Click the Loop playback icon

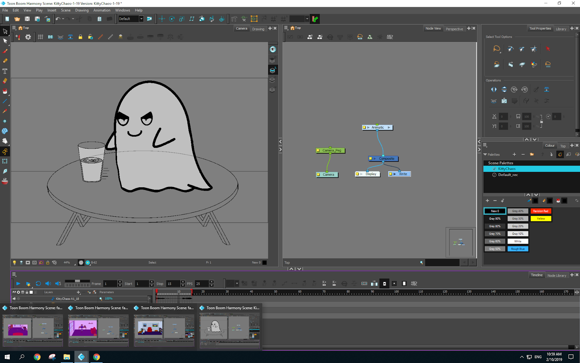(38, 284)
